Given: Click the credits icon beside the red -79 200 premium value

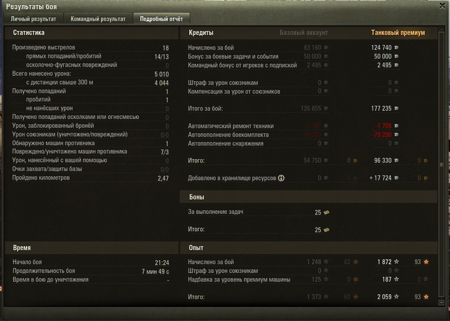Looking at the screenshot, I should pos(396,135).
